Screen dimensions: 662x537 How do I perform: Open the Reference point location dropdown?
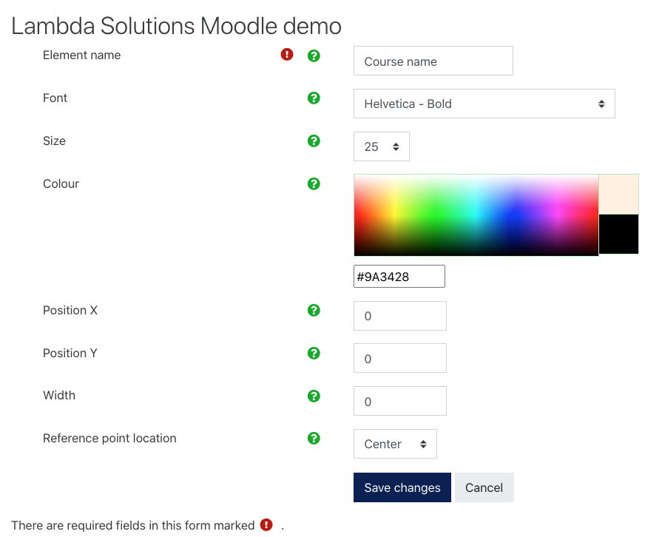395,443
